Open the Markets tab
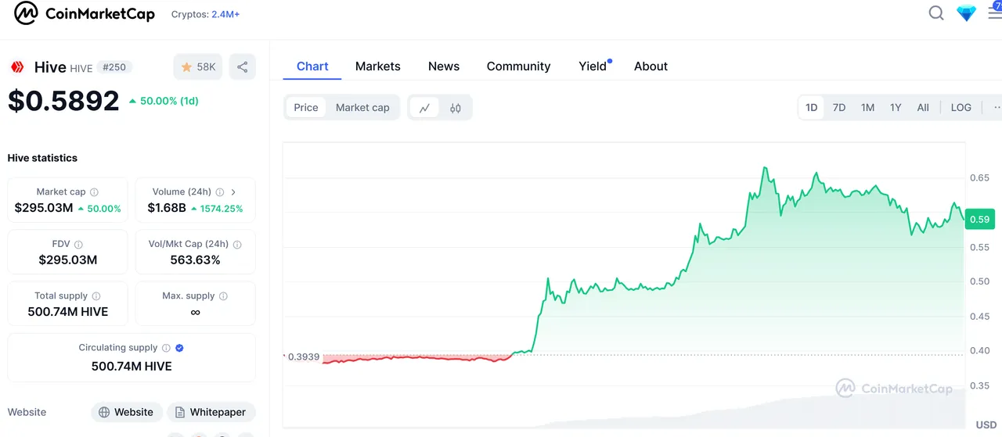 pos(378,66)
